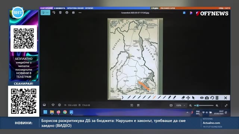Image resolution: width=239 pixels, height=134 pixels.
Task: Delete the photo using top trash icon
Action: (x=60, y=13)
